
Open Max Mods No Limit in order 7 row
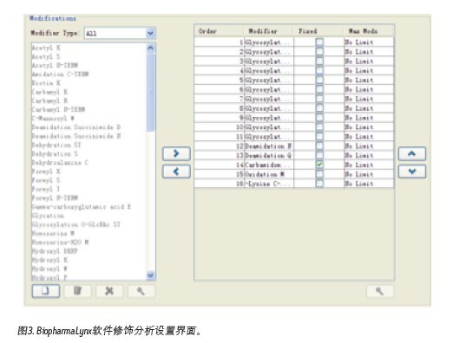[369, 99]
